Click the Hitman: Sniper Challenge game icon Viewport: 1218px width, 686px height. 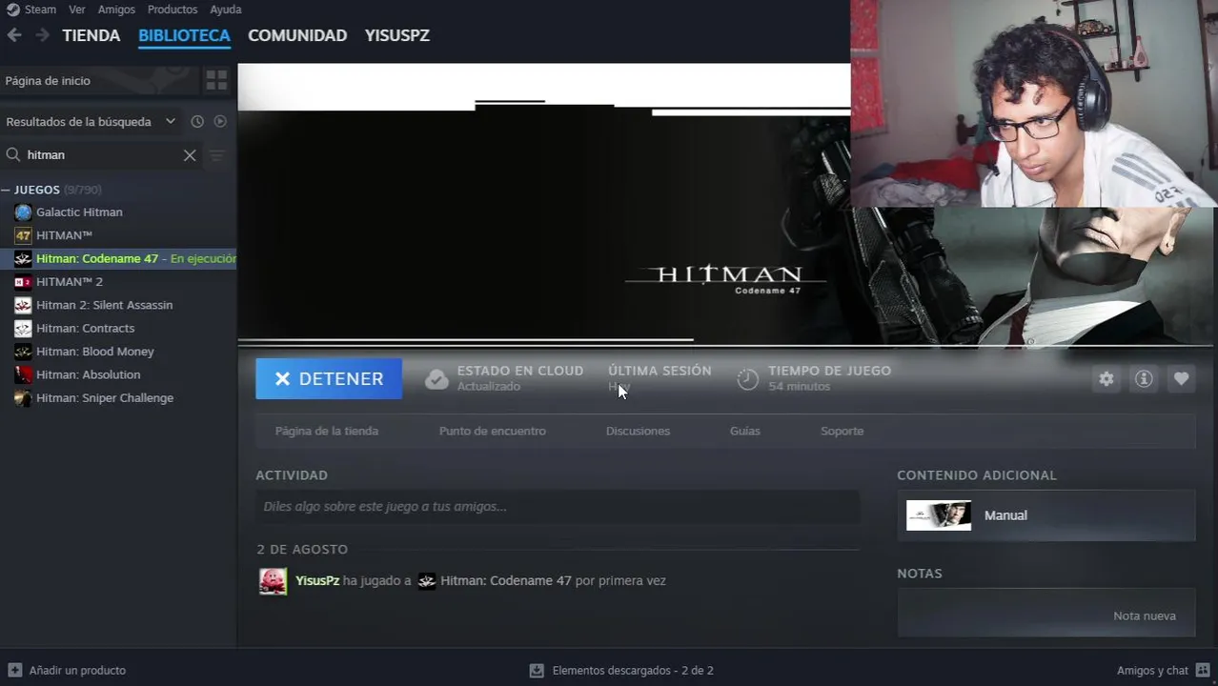point(23,398)
